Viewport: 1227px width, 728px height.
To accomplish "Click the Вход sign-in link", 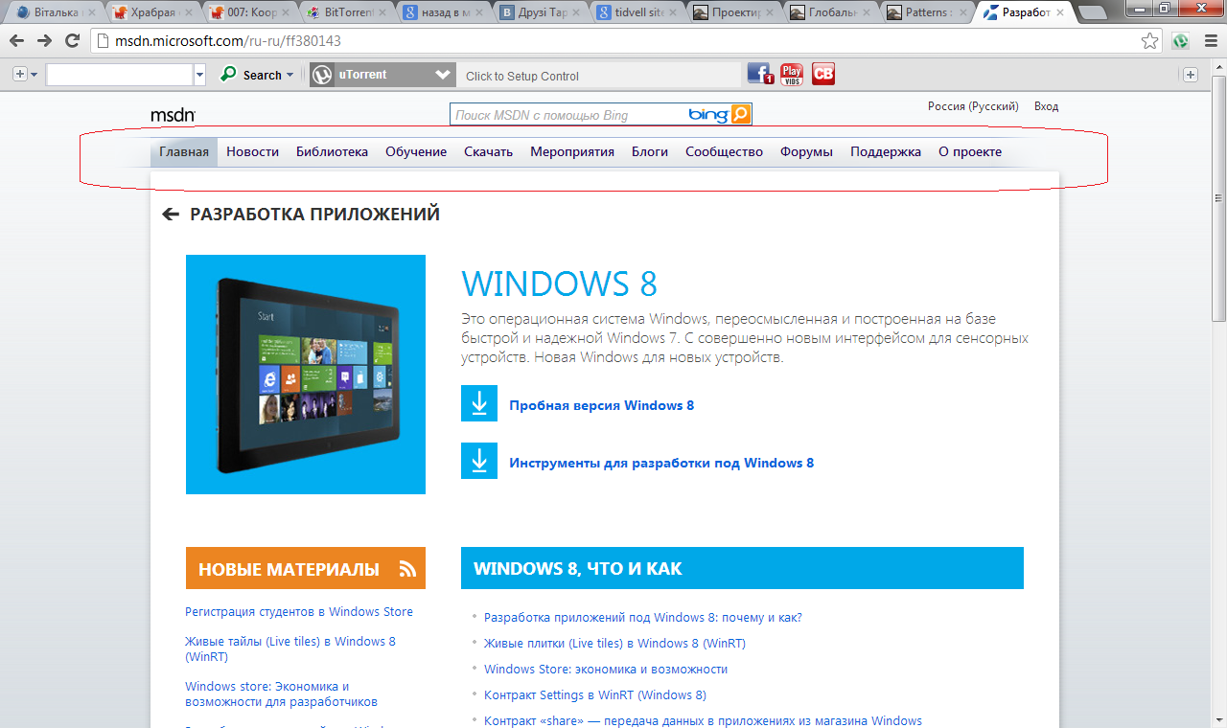I will coord(1046,106).
